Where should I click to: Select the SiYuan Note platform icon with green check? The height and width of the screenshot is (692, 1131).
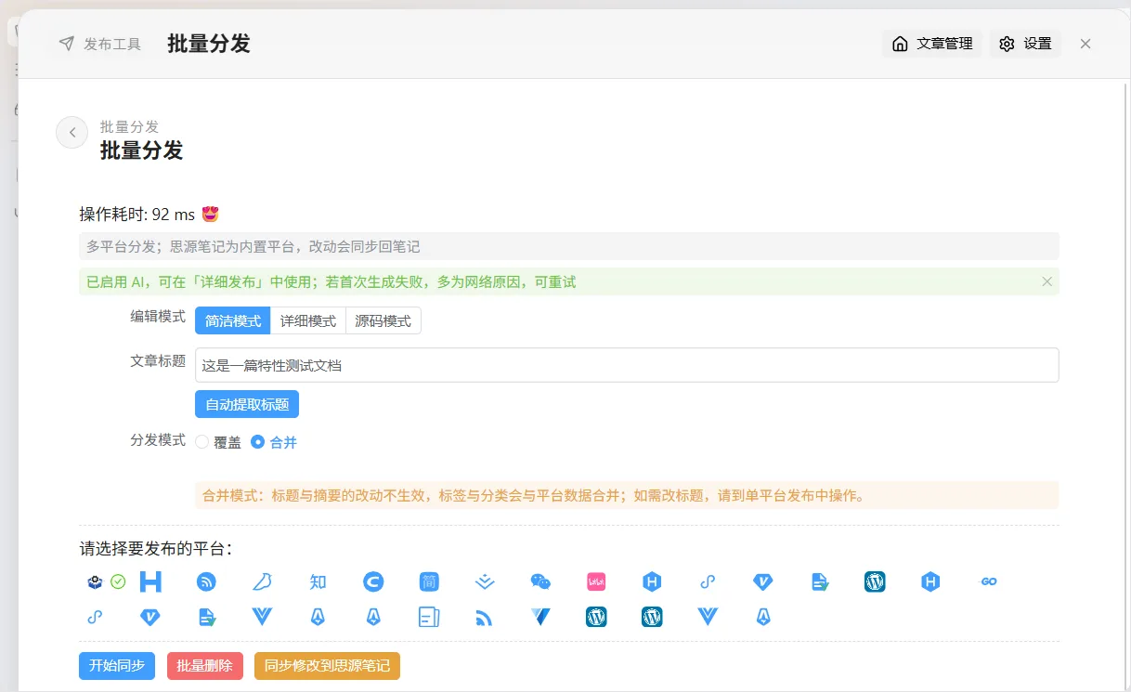pyautogui.click(x=95, y=581)
